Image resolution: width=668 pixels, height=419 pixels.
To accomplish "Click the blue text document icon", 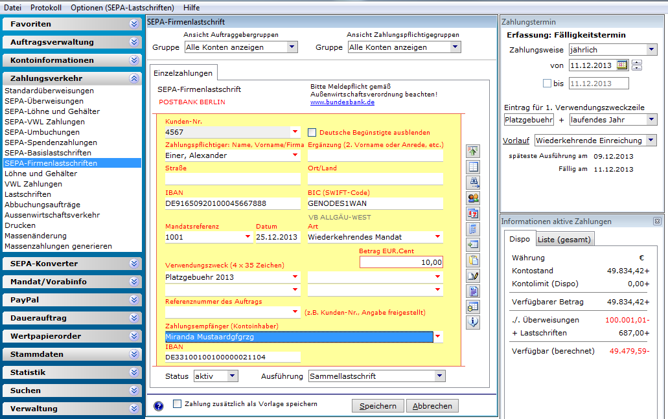I will click(x=473, y=291).
